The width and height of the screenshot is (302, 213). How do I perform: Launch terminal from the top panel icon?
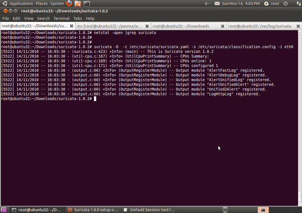pos(87,3)
